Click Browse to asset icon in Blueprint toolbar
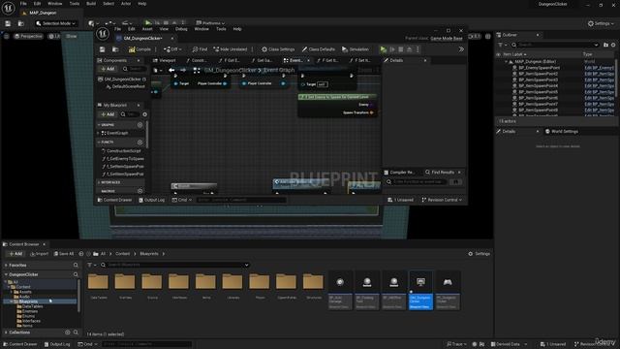The height and width of the screenshot is (349, 620). coord(115,49)
